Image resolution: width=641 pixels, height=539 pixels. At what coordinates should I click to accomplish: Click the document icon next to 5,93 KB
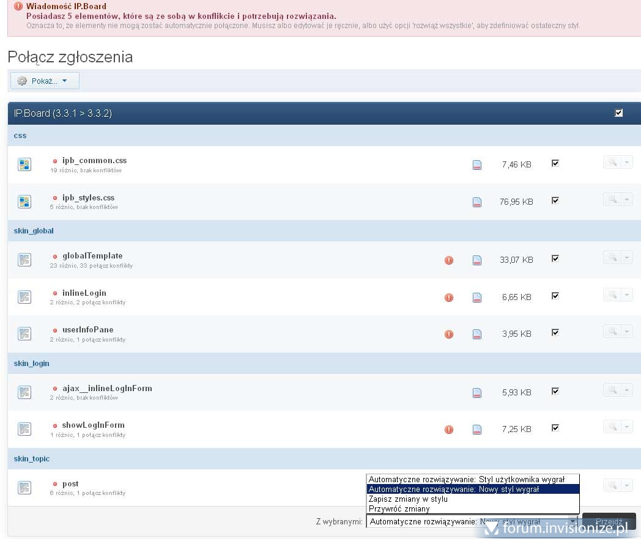pos(477,393)
